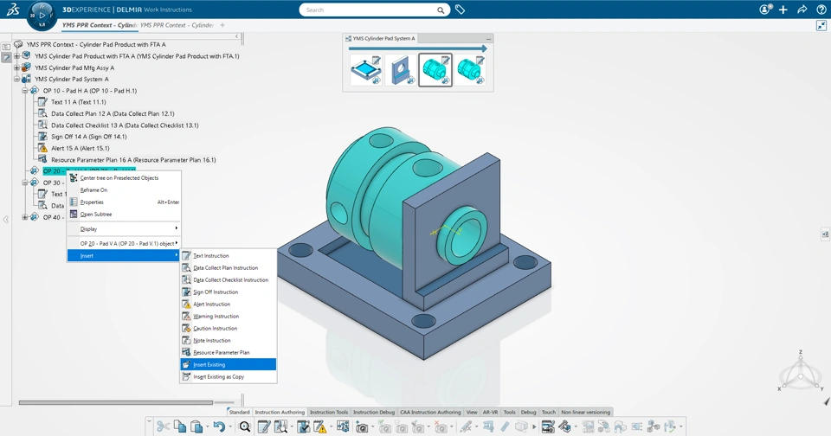Viewport: 831px width, 436px height.
Task: Click the magnifier search icon in the bottom toolbar
Action: (x=244, y=426)
